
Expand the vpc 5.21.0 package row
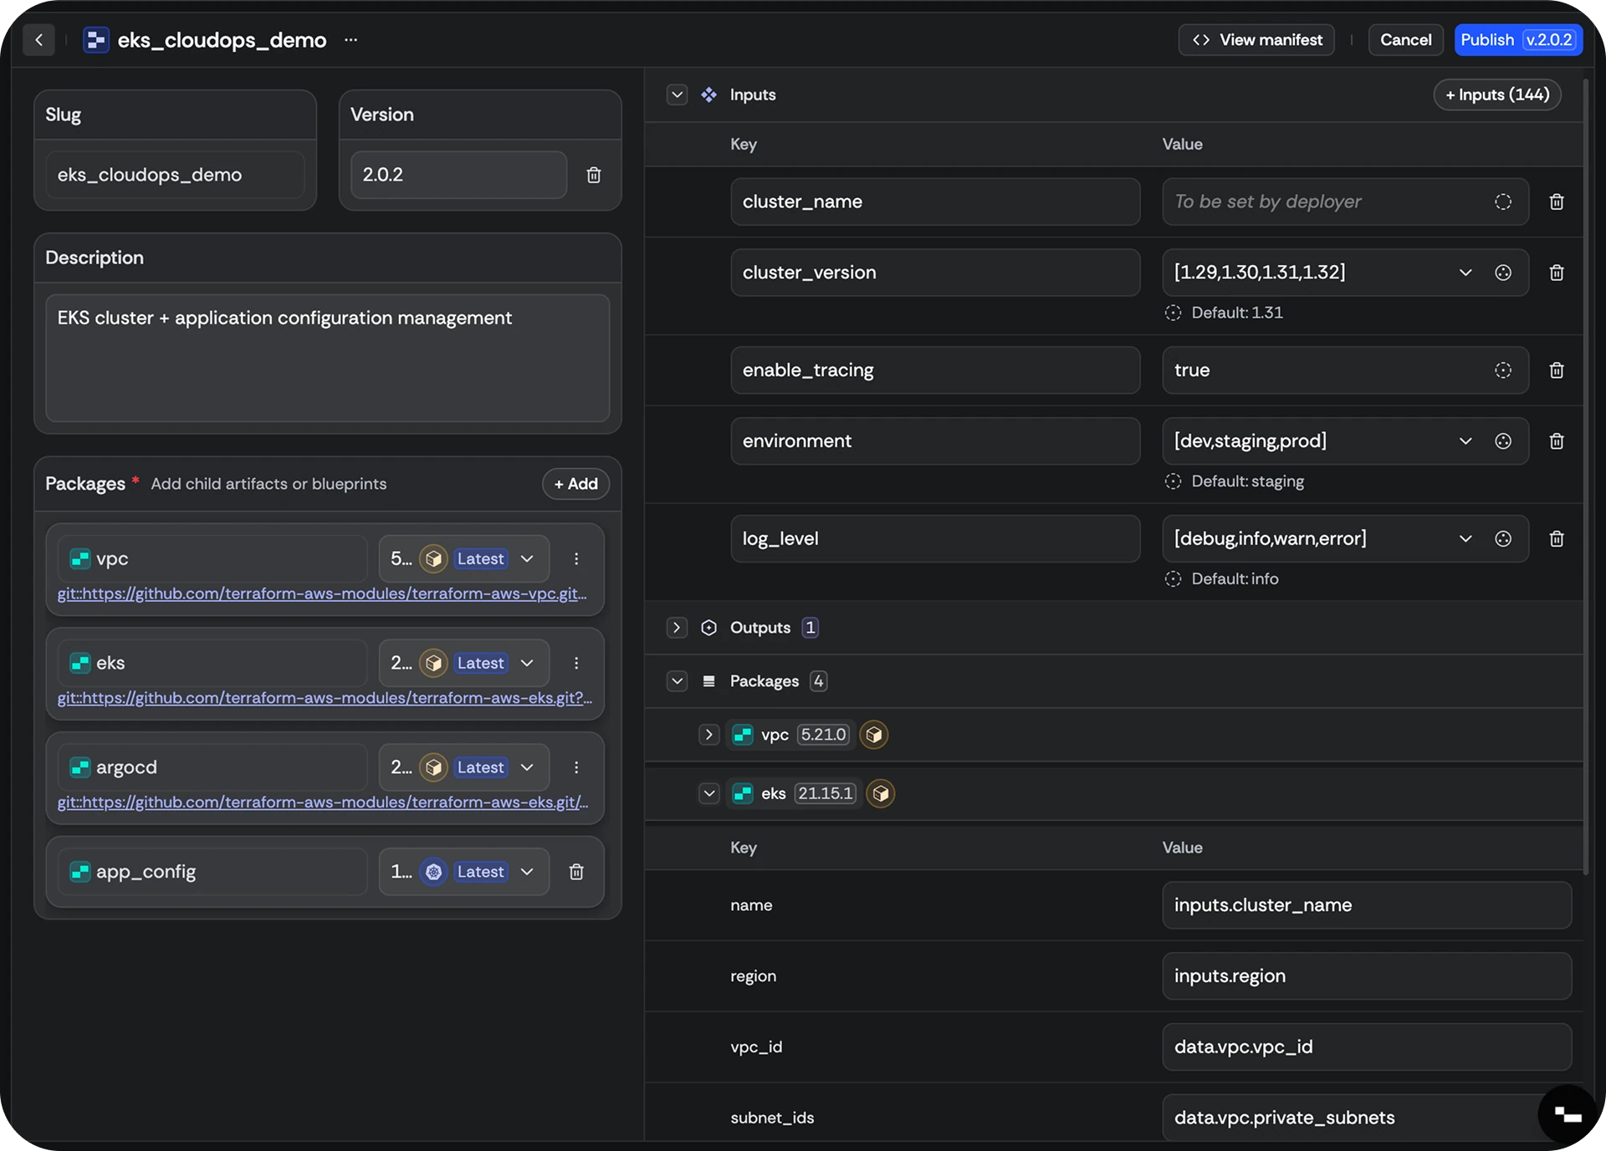tap(709, 735)
